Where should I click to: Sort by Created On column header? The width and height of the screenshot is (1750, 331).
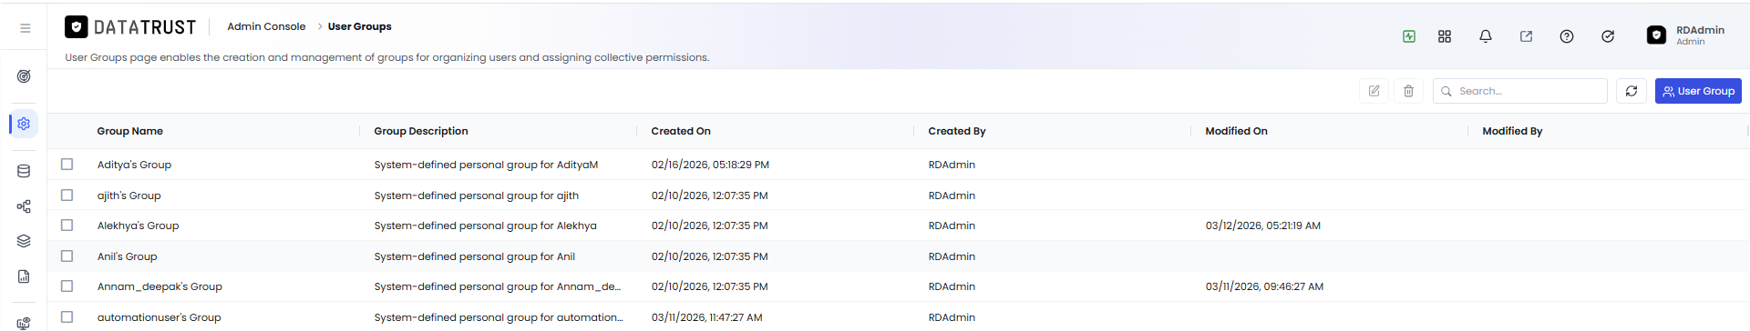click(681, 131)
